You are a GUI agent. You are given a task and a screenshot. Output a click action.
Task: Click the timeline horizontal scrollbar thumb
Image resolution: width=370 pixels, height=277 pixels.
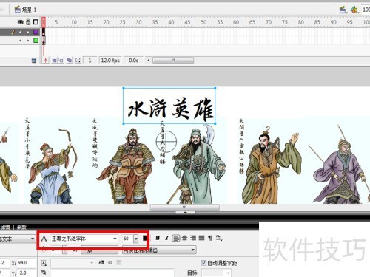tap(173, 60)
